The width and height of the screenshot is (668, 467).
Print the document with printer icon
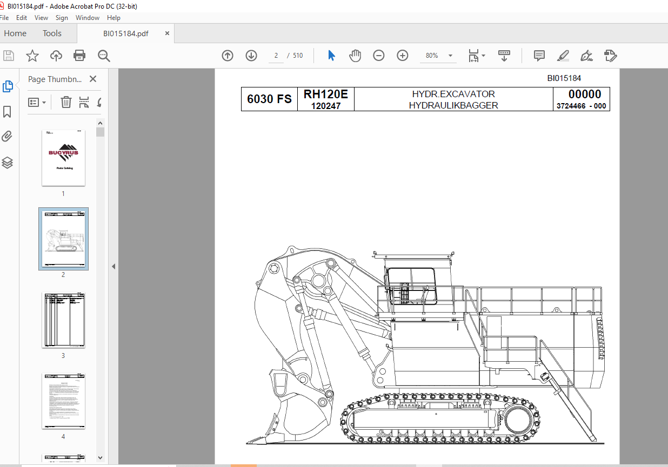pyautogui.click(x=79, y=56)
